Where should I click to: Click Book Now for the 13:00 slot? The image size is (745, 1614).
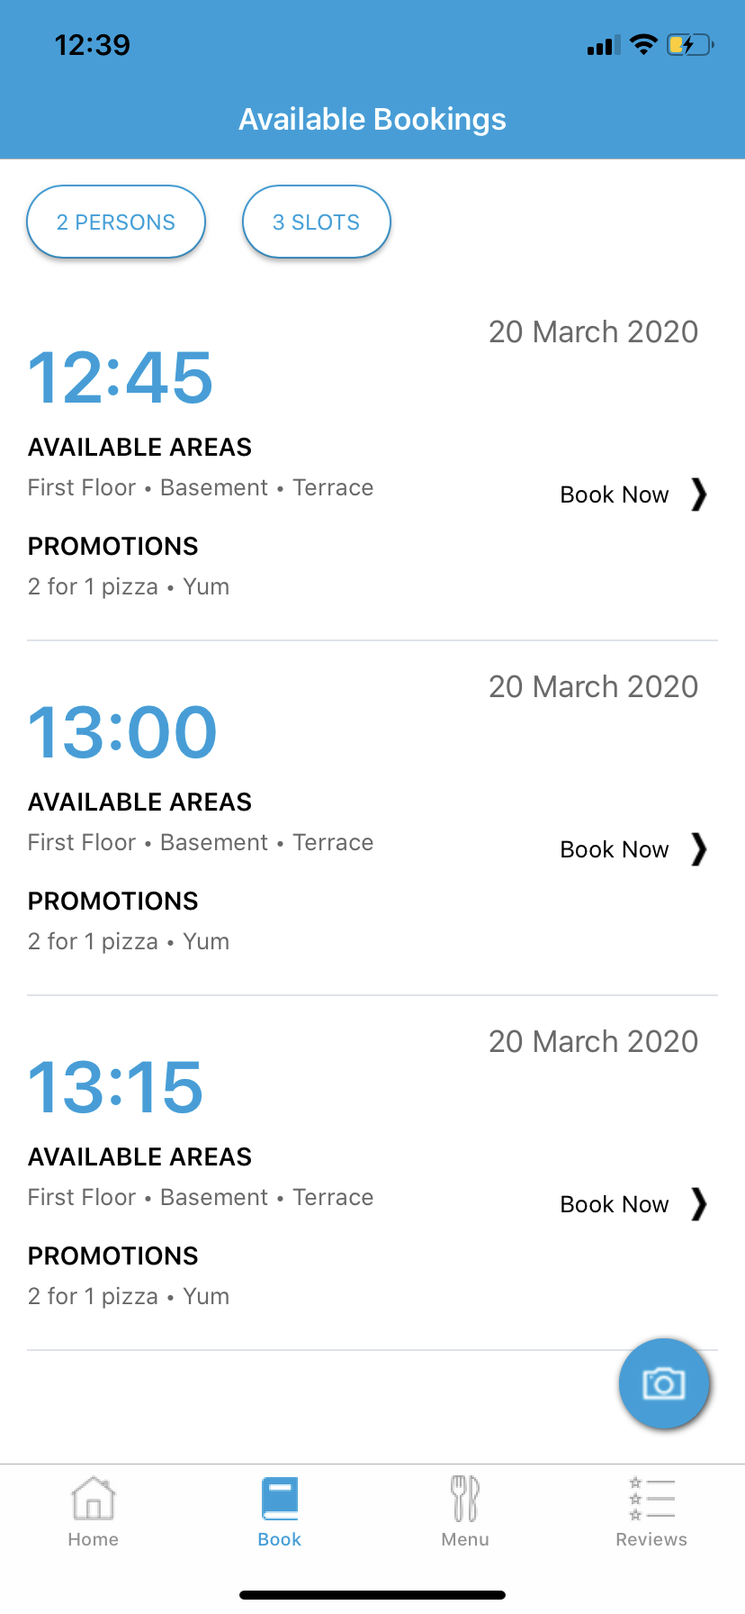pyautogui.click(x=615, y=849)
